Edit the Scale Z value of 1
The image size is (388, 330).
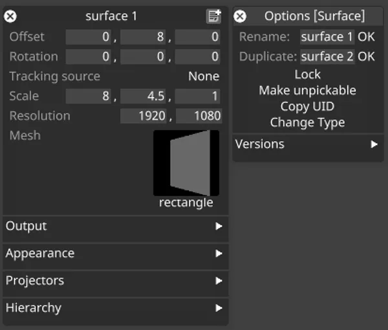[197, 96]
